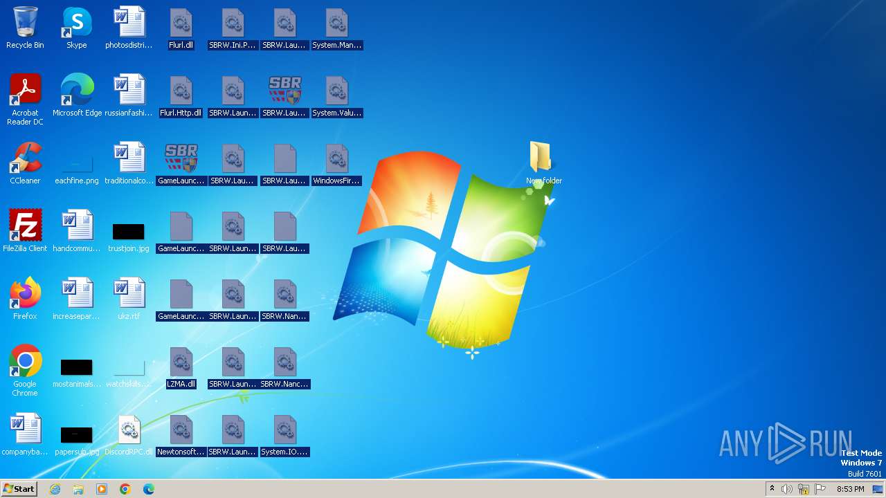The height and width of the screenshot is (498, 886).
Task: Launch Edge from the taskbar
Action: [x=149, y=489]
